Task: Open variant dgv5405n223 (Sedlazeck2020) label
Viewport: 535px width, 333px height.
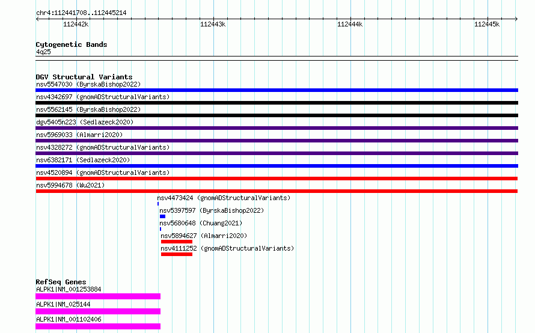Action: [x=85, y=122]
